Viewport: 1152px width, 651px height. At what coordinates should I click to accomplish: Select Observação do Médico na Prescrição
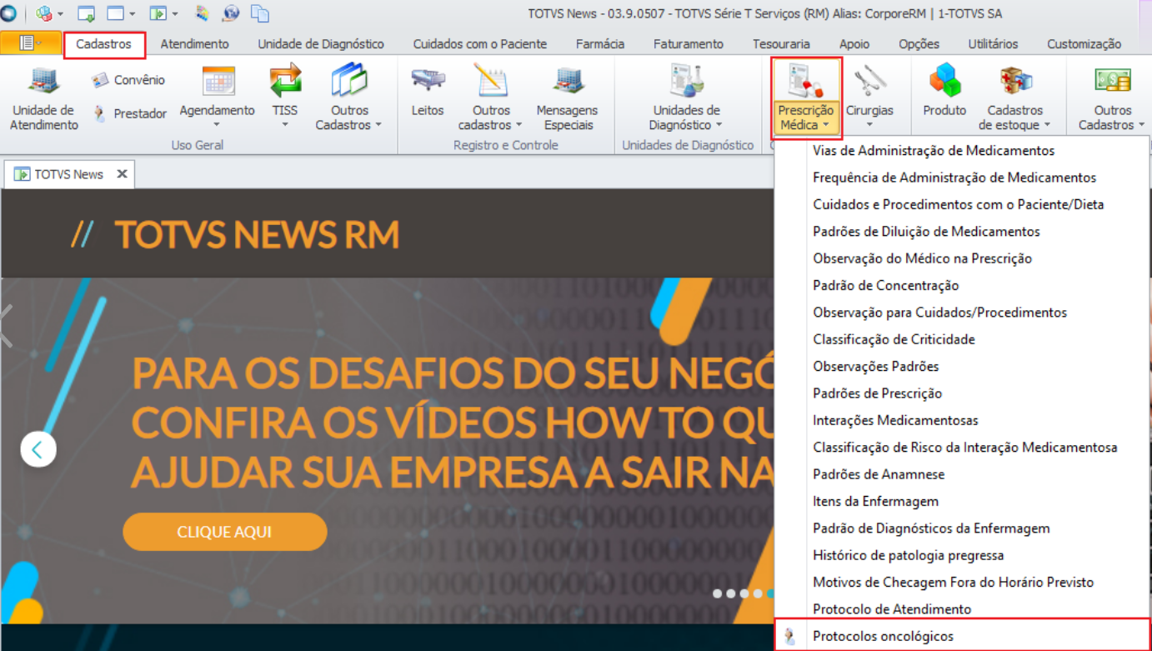click(x=963, y=258)
